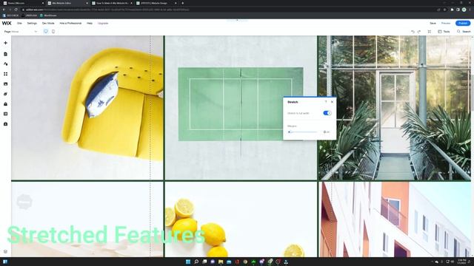Open the Hire a Professional menu

pos(70,23)
